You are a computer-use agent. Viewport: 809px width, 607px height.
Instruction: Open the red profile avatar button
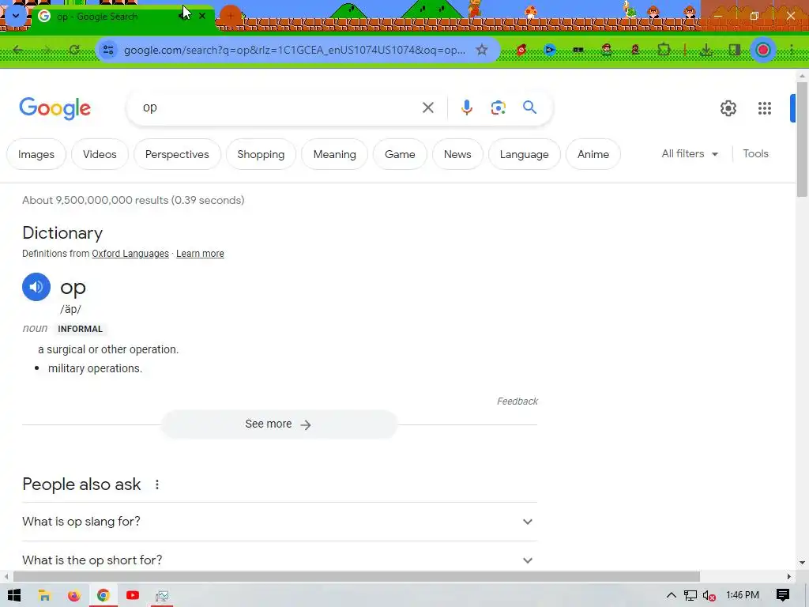point(763,50)
